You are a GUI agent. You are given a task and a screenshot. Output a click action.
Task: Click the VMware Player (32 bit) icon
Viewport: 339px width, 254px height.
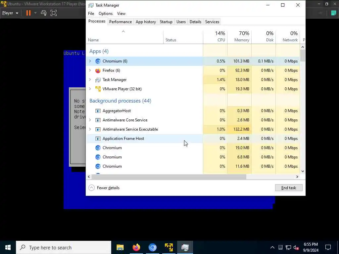[x=98, y=89]
